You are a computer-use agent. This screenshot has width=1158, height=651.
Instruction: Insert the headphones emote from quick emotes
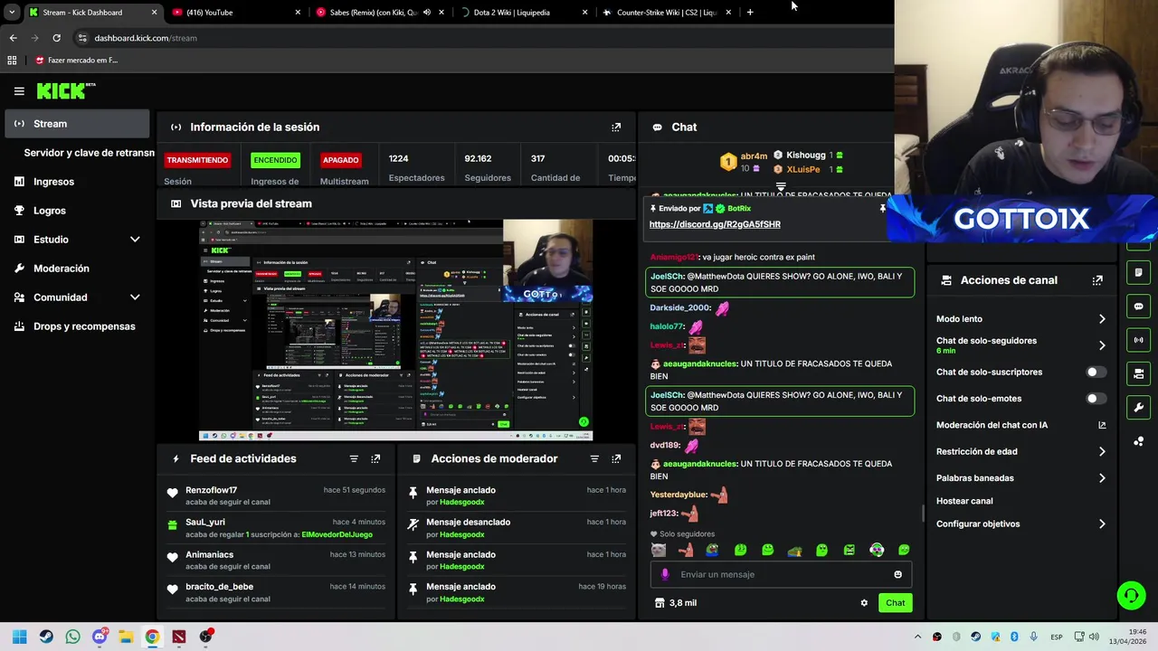tap(877, 550)
